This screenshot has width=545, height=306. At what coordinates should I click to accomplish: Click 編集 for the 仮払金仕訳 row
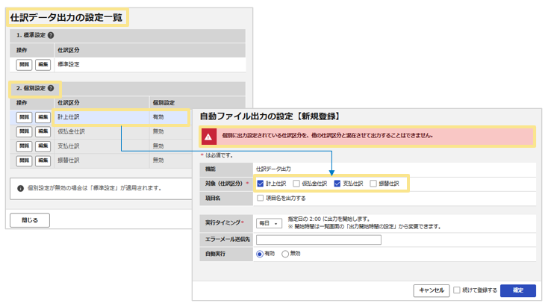coord(43,131)
